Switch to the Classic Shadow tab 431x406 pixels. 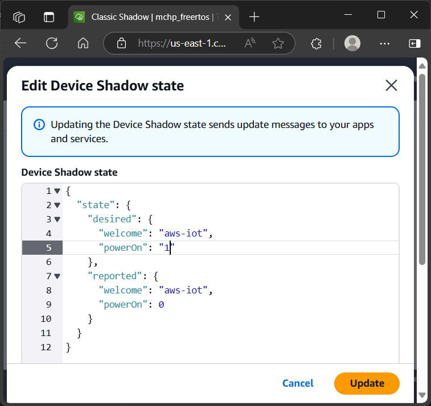click(145, 17)
